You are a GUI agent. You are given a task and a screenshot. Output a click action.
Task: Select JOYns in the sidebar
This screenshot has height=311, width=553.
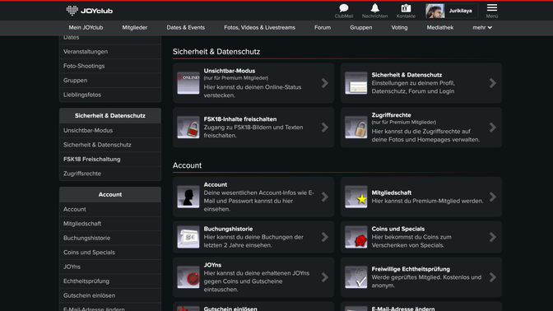coord(110,267)
